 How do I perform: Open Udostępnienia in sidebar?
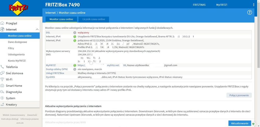pos(16,54)
